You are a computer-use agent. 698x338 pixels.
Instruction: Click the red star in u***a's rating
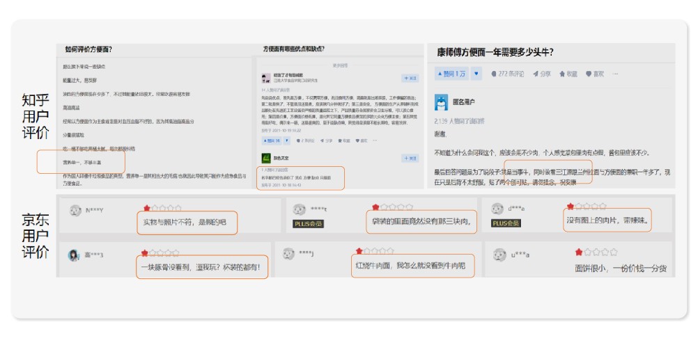coord(579,252)
